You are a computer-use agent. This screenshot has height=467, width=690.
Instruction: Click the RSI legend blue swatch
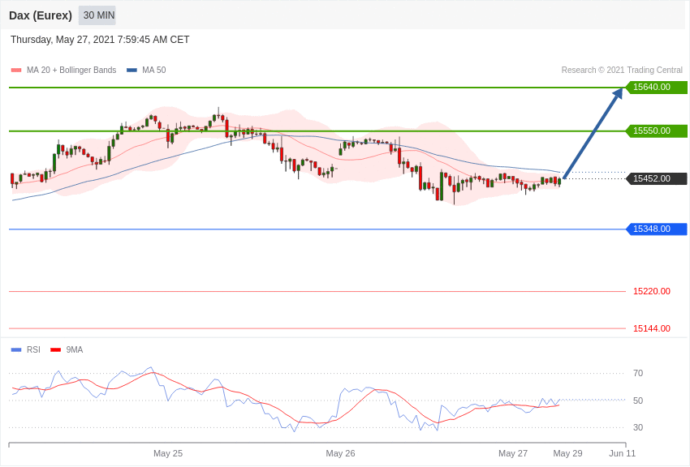coord(16,350)
